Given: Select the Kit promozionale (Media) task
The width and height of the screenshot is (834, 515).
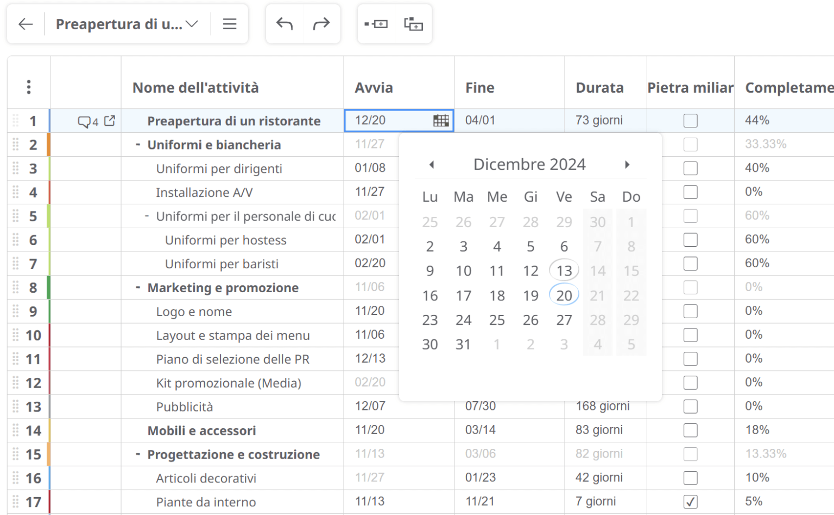Looking at the screenshot, I should point(229,383).
